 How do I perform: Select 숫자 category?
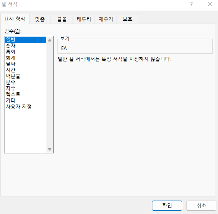[x=25, y=46]
